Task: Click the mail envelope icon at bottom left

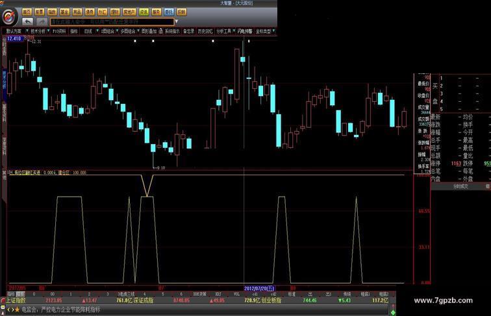Action: [3, 308]
